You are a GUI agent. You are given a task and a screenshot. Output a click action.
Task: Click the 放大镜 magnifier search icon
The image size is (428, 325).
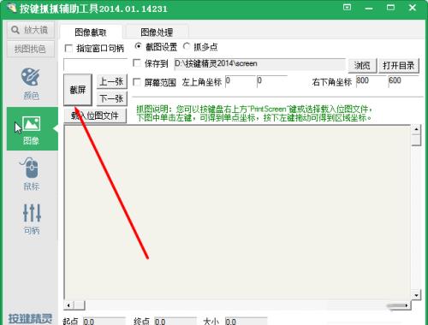[x=15, y=30]
